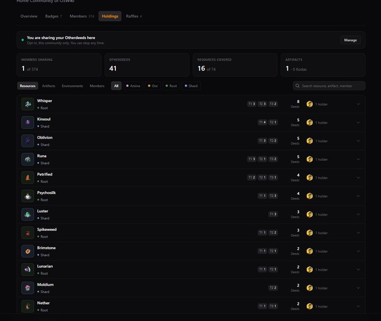Screen dimensions: 381x321
Task: Click the Luster resource icon
Action: 27,215
